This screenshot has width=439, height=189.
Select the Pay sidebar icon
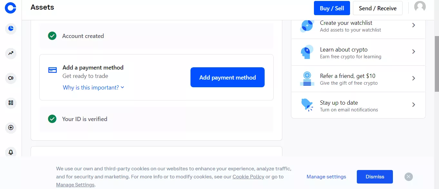(11, 78)
